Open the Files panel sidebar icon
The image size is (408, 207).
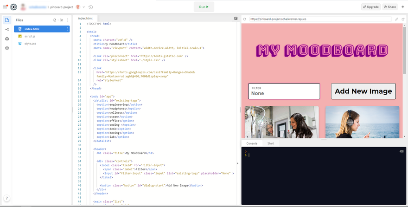7,20
